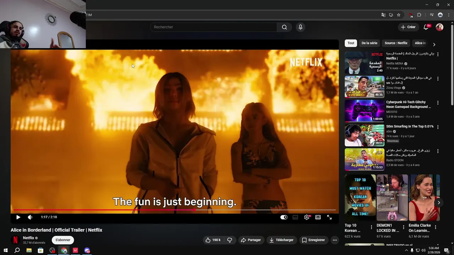The width and height of the screenshot is (454, 255).
Task: Open Chrome profile avatar
Action: tap(440, 15)
